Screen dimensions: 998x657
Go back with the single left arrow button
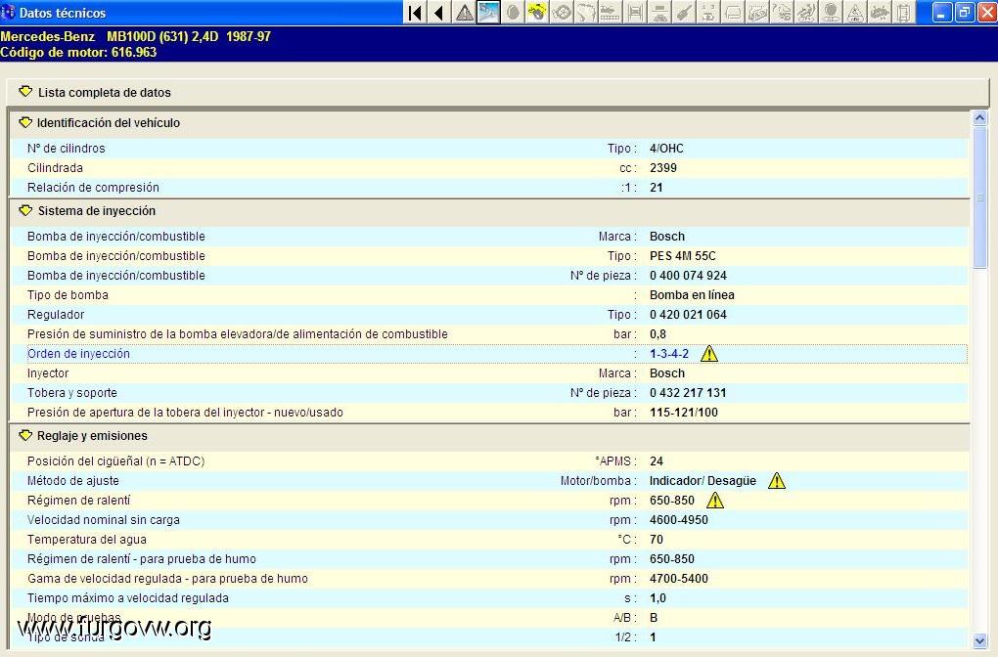tap(439, 12)
